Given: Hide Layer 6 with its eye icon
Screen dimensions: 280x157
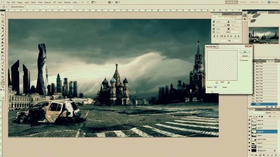Looking at the screenshot, I should tap(249, 143).
